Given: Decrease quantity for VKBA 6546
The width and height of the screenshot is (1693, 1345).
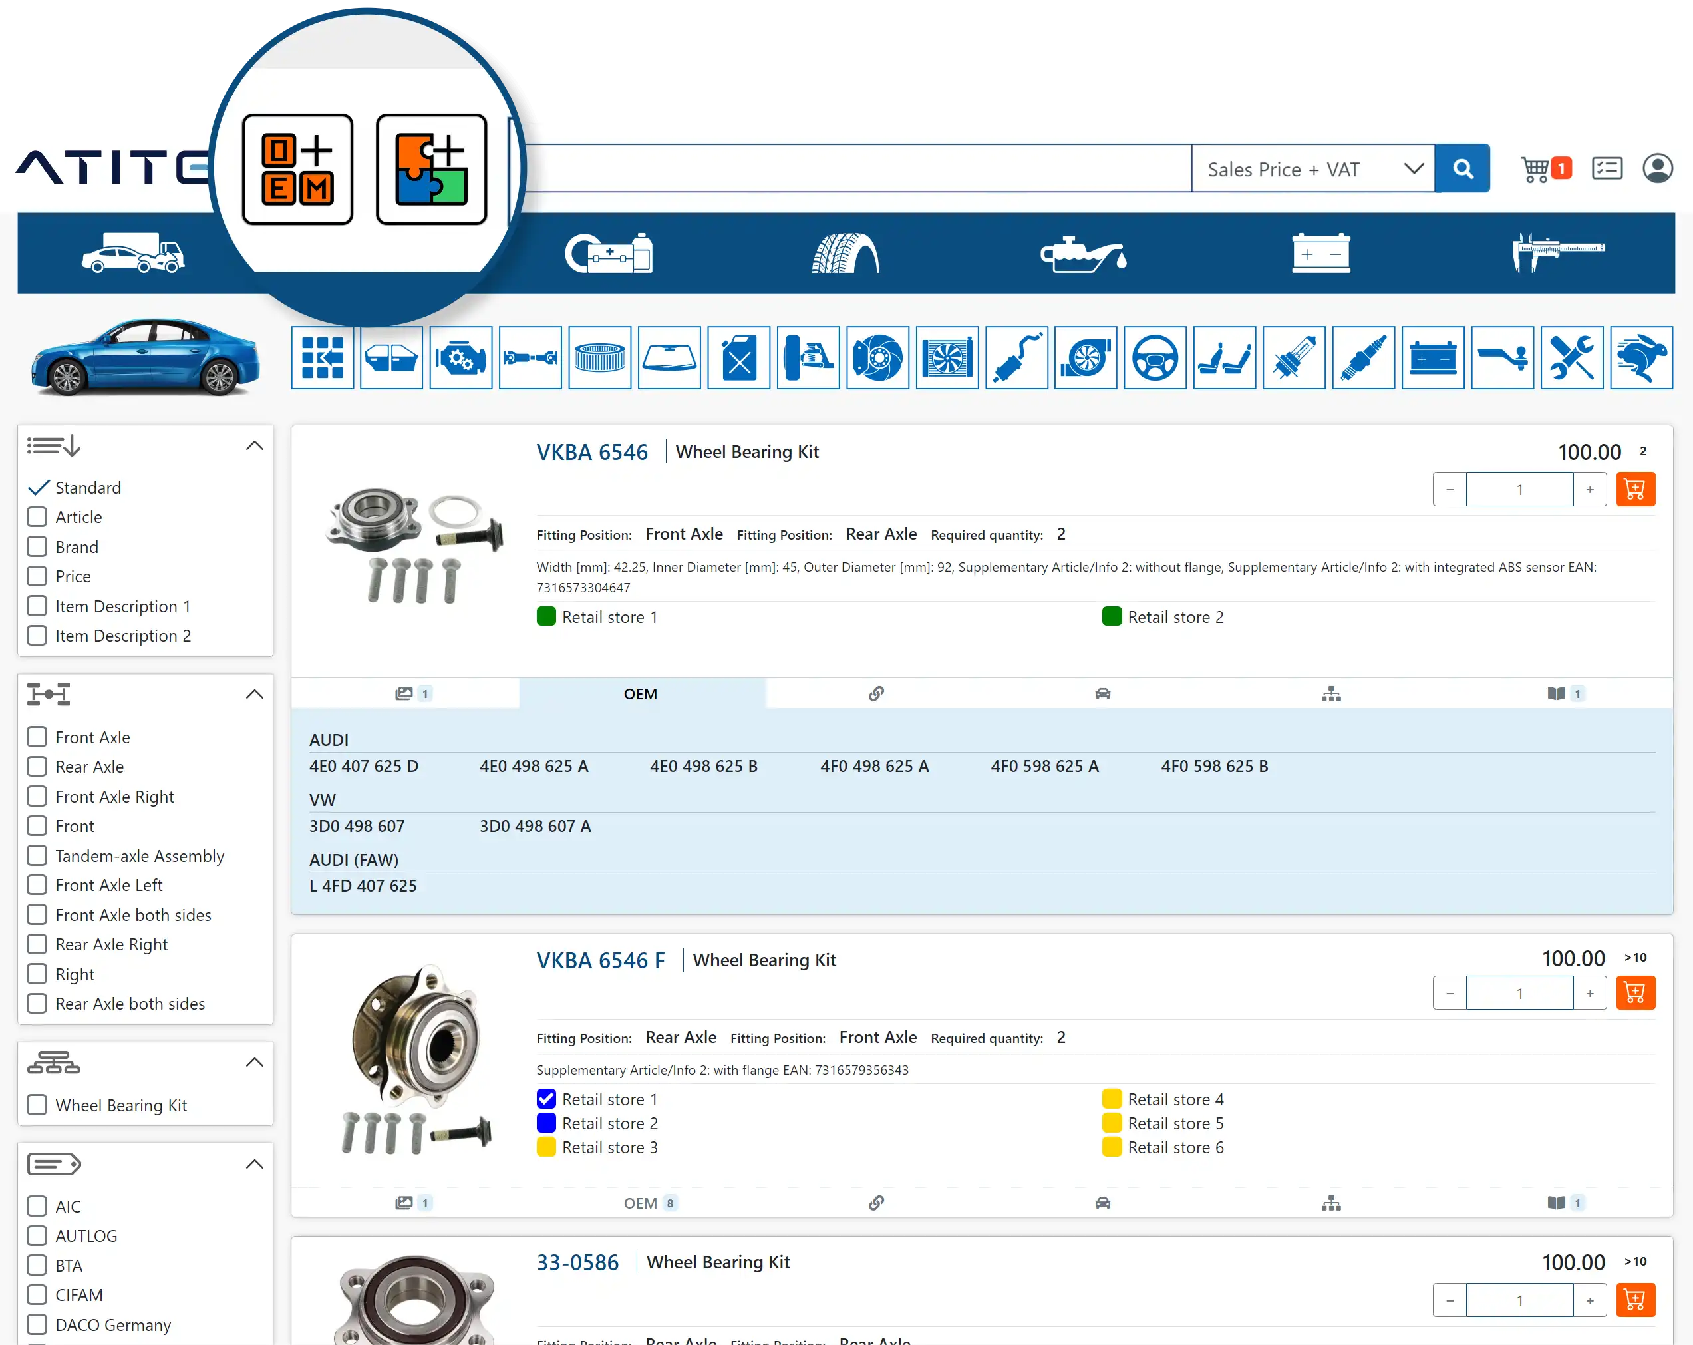Looking at the screenshot, I should pos(1450,489).
